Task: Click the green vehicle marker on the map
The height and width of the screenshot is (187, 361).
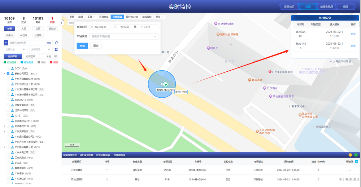Action: coord(165,85)
